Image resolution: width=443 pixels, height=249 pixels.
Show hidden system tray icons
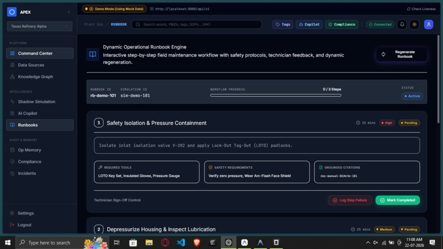(368, 242)
